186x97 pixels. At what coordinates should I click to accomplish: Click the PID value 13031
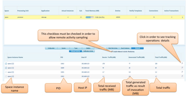point(62,72)
